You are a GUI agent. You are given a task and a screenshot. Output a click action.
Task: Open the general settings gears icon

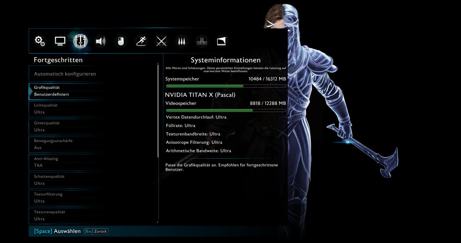click(40, 41)
